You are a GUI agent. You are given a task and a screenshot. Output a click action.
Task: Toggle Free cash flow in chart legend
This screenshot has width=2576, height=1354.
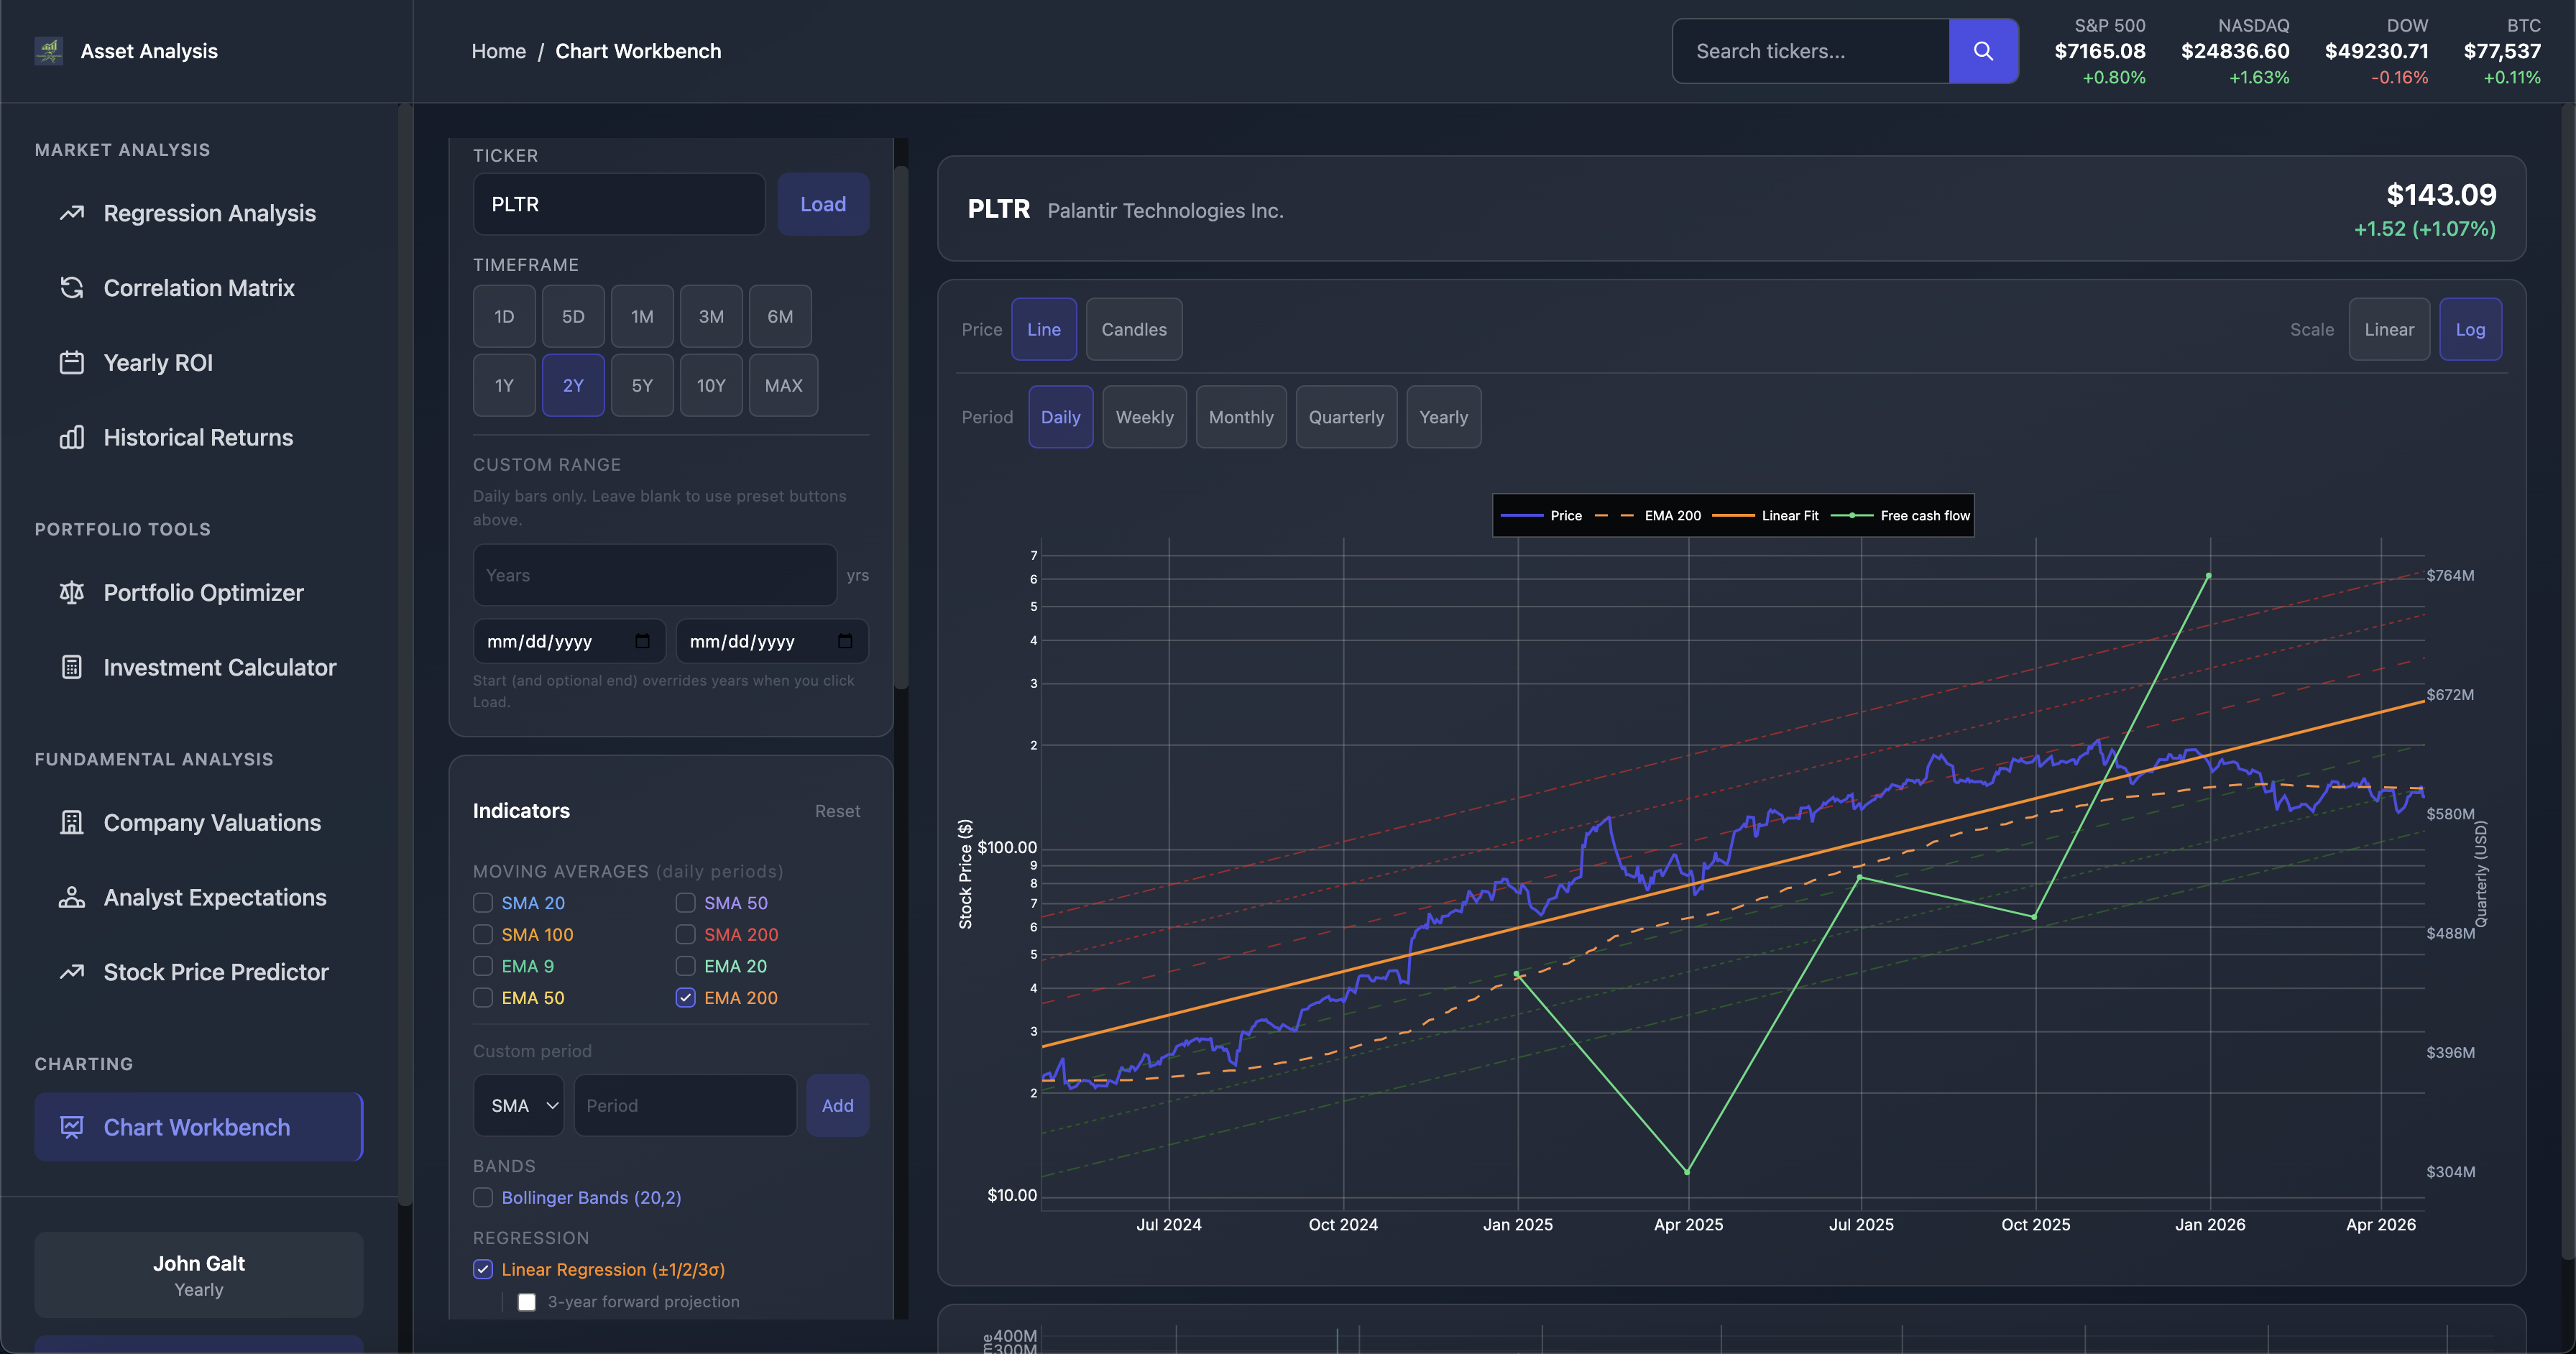tap(1900, 516)
